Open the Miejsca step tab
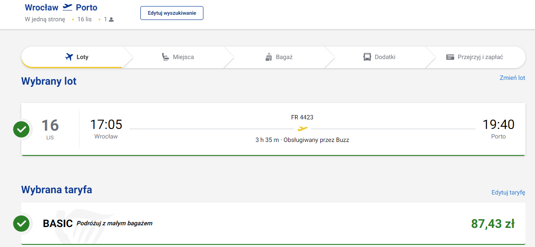This screenshot has width=535, height=247. pos(177,57)
